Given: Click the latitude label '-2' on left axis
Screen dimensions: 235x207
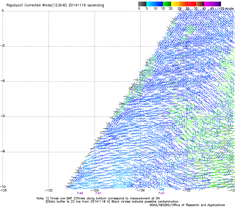Looking at the screenshot, I should coord(3,46).
